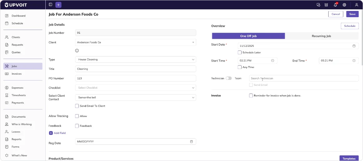Viewport: 363px width, 161px height.
Task: Toggle the sidebar panel icon
Action: point(50,5)
